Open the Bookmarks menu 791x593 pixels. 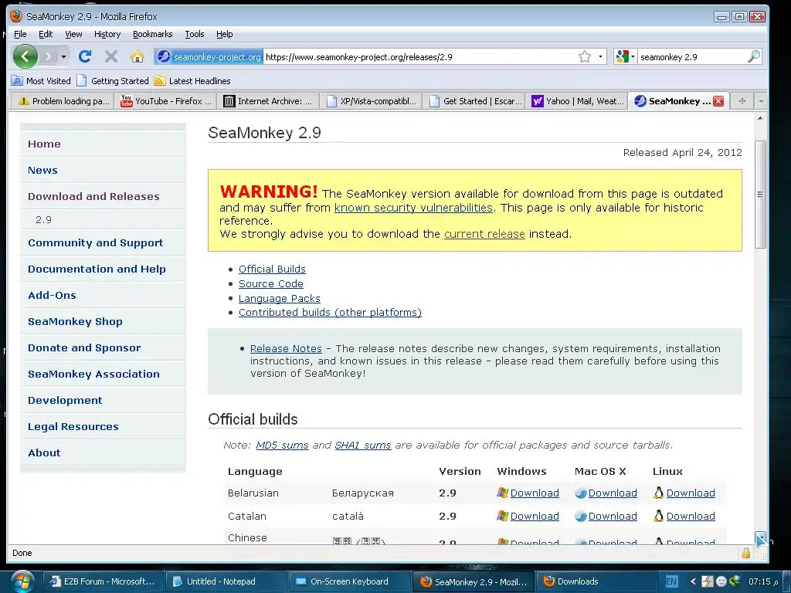152,34
